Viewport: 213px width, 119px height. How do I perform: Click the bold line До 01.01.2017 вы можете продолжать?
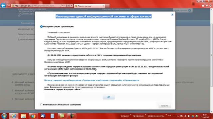(x=94, y=55)
